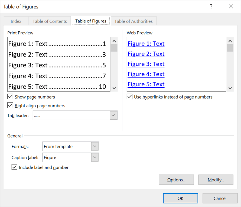Open the Table of Authorities tab
This screenshot has height=207, width=241.
[x=133, y=21]
